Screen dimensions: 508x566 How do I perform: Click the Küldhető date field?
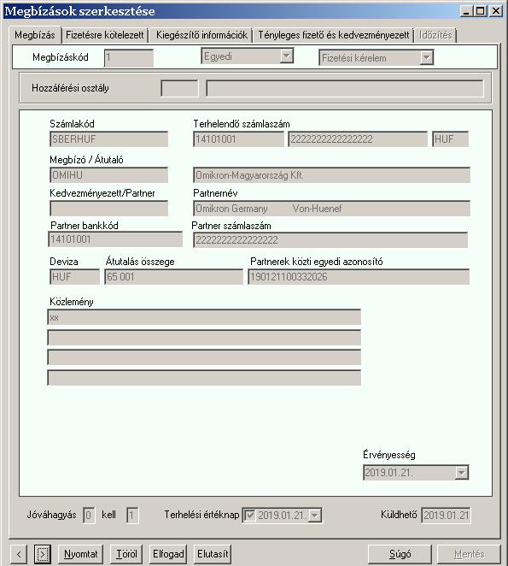pos(446,515)
